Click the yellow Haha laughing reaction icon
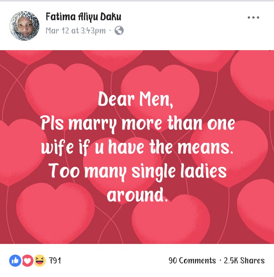 (x=40, y=260)
